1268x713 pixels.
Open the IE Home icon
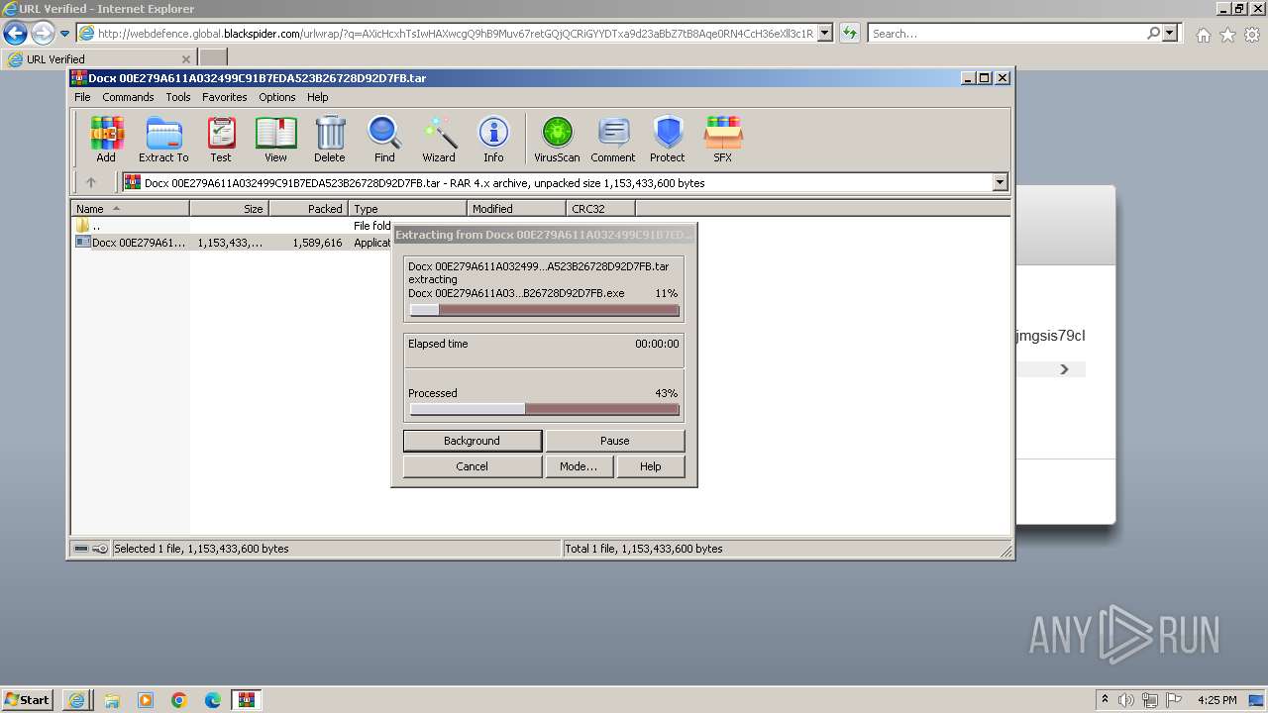[x=1203, y=35]
